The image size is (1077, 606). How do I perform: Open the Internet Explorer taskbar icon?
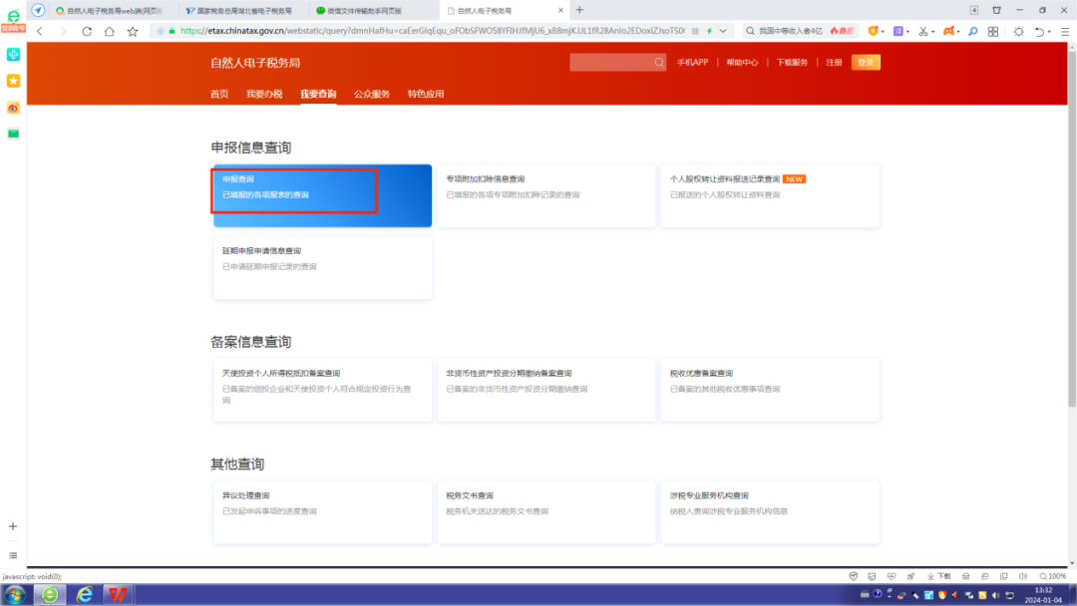tap(85, 594)
